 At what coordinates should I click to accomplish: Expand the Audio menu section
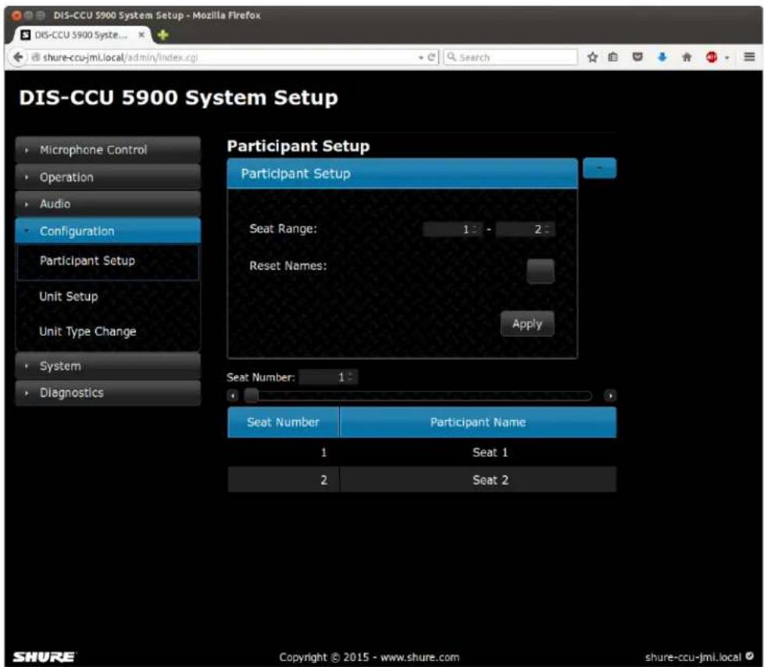(108, 204)
